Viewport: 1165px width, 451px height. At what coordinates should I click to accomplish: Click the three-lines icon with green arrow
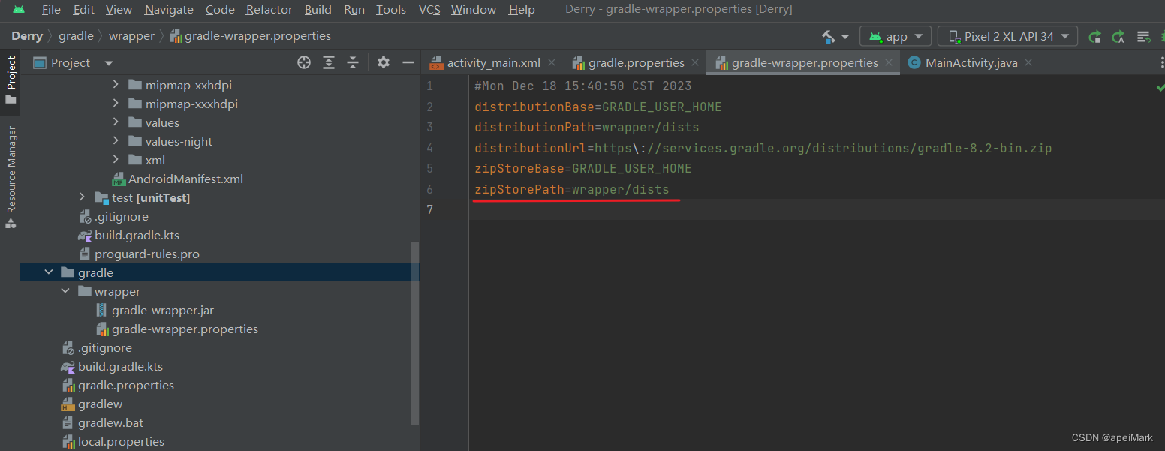pyautogui.click(x=1143, y=36)
